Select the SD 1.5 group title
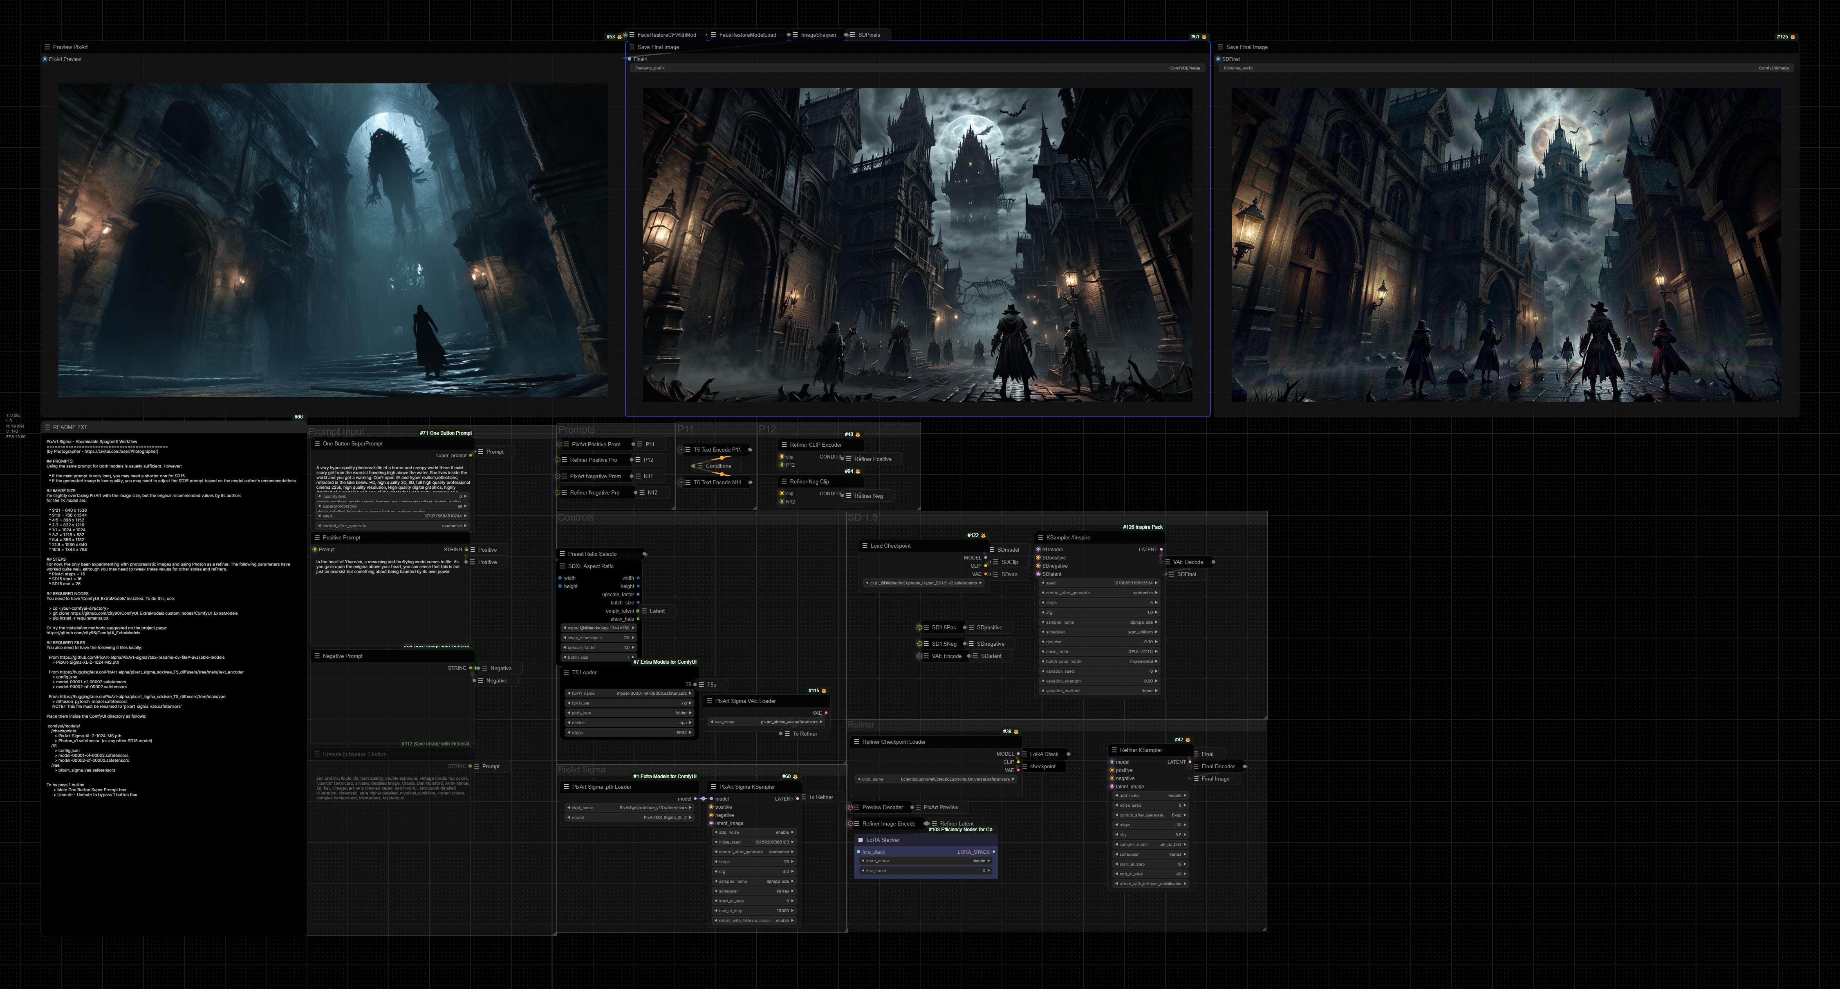Screen dimensions: 1840x989 (863, 518)
